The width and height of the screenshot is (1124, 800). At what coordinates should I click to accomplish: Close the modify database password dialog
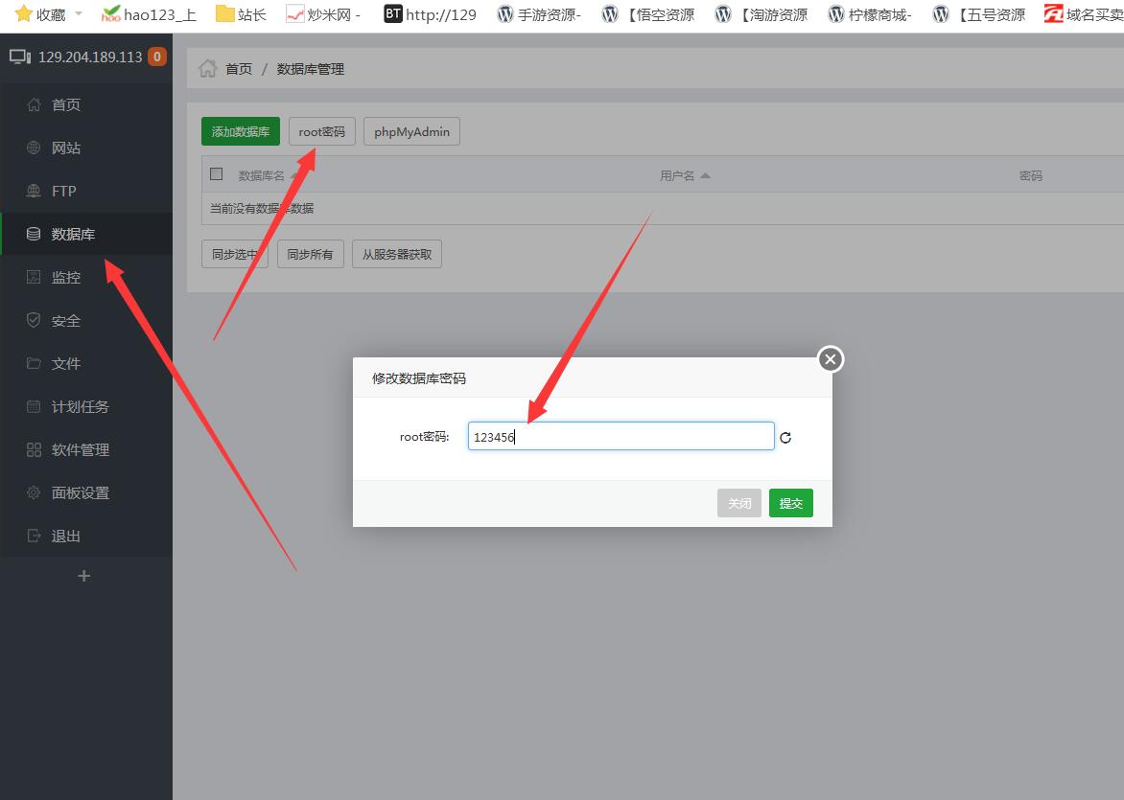pos(831,359)
